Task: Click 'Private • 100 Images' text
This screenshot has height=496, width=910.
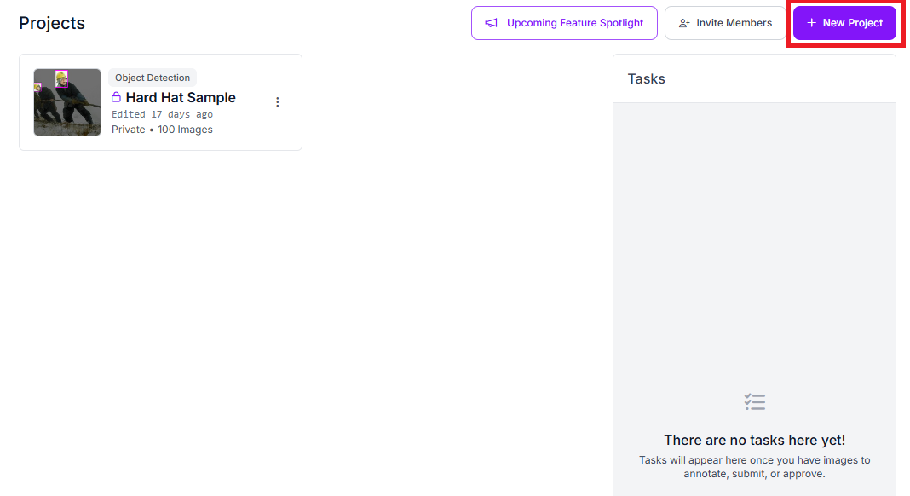Action: click(x=163, y=130)
